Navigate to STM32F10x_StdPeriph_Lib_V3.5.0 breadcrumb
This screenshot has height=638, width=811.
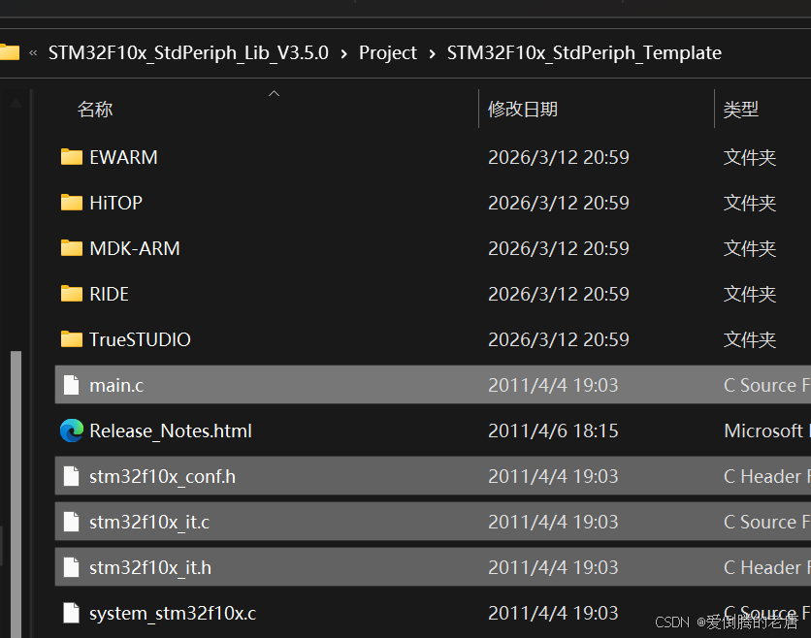(188, 52)
